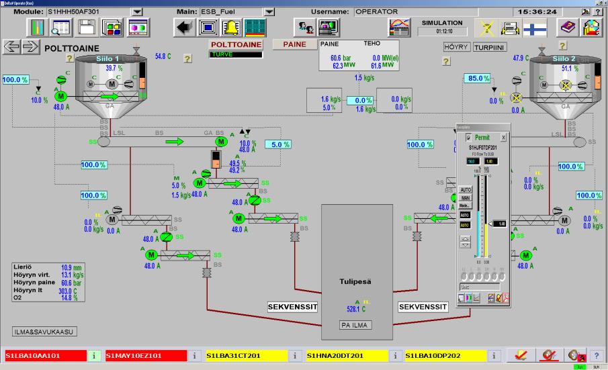
Task: Open ILMA&SAVUKAASU display
Action: (44, 332)
